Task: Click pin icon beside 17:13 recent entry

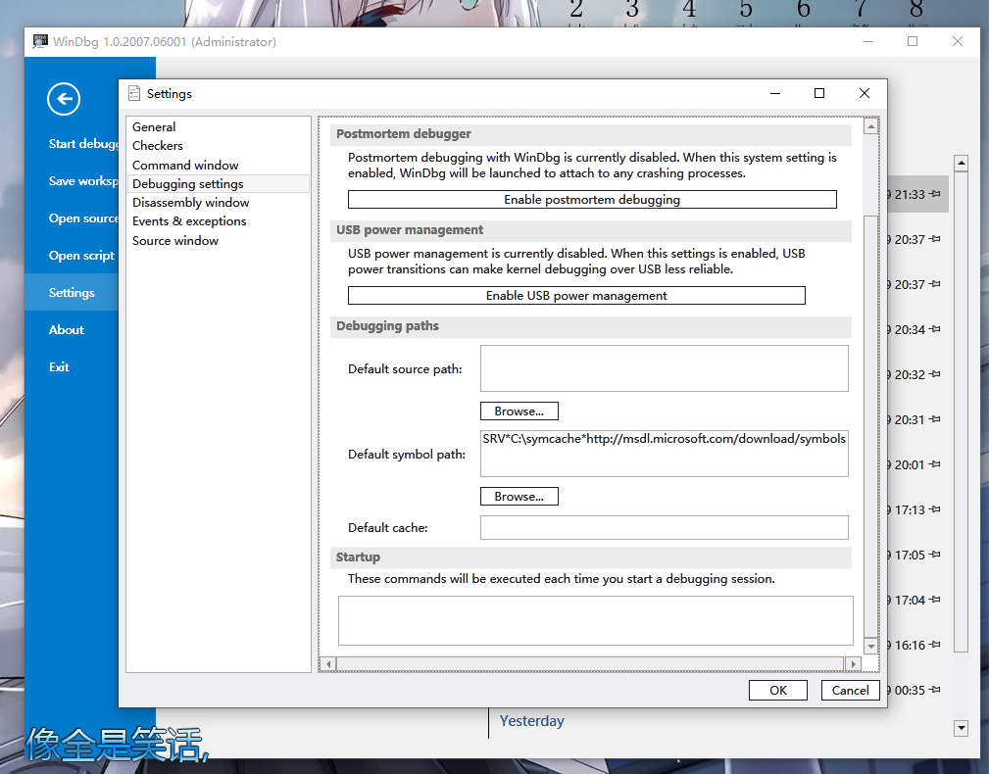Action: [935, 509]
